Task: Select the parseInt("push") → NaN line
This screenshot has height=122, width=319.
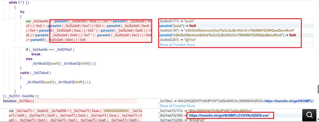Action: pos(177,26)
